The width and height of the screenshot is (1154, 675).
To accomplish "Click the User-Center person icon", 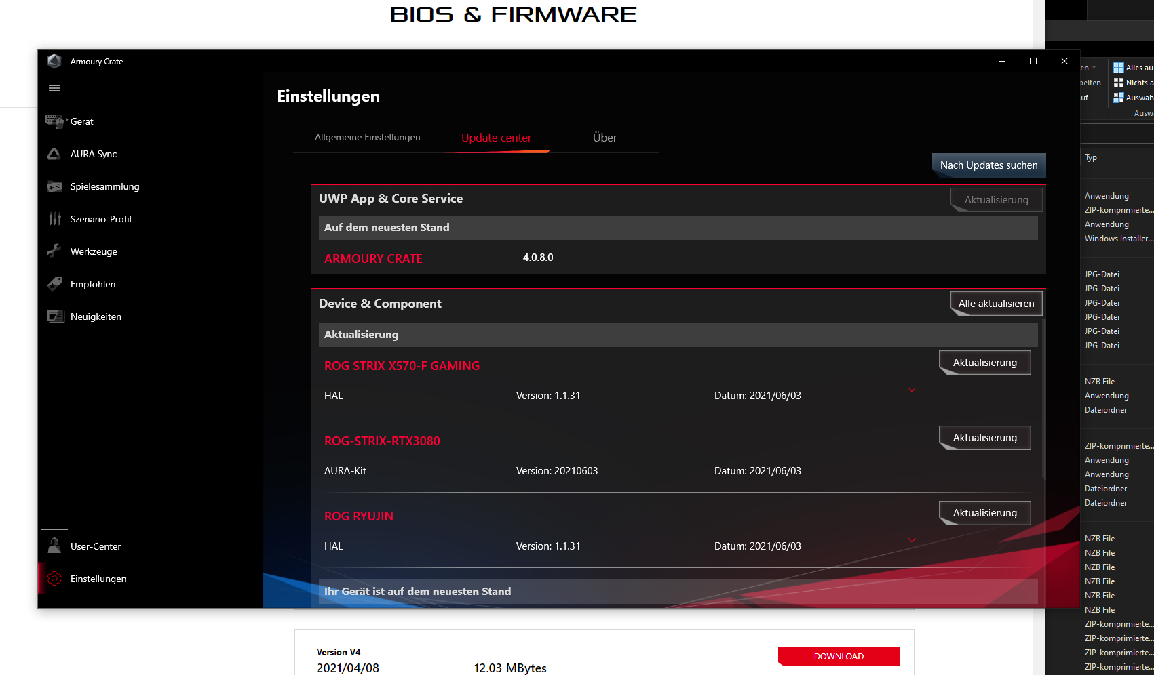I will (x=54, y=546).
